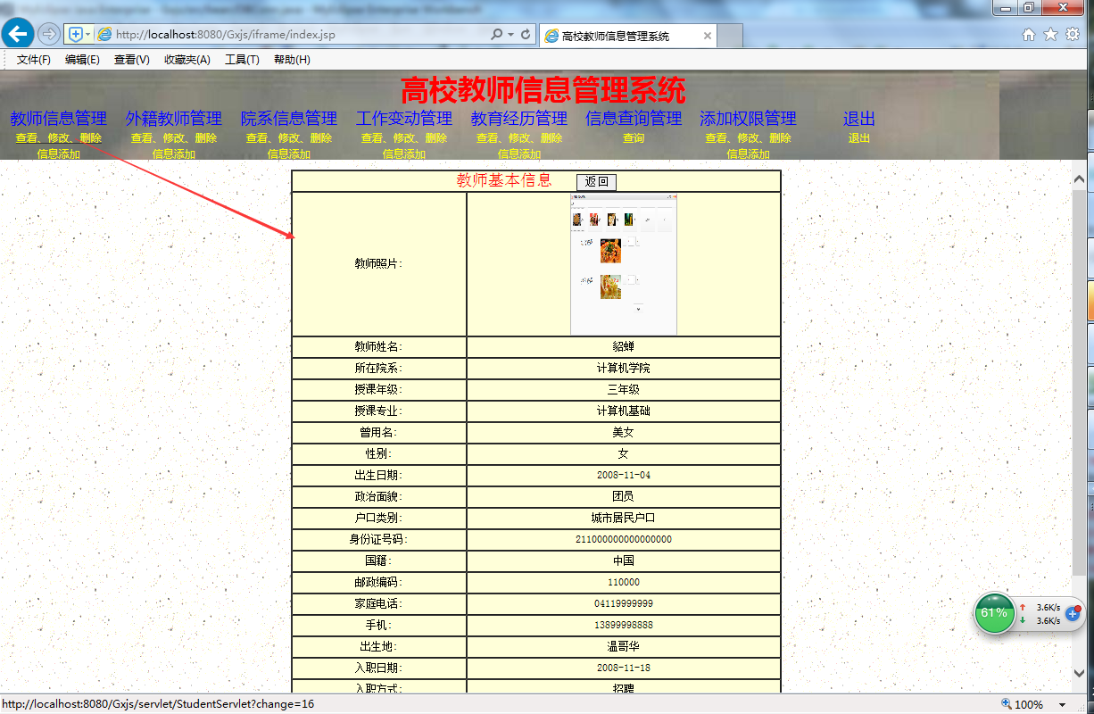Click 信息添加 under 院系信息管理
This screenshot has width=1094, height=714.
coord(289,154)
